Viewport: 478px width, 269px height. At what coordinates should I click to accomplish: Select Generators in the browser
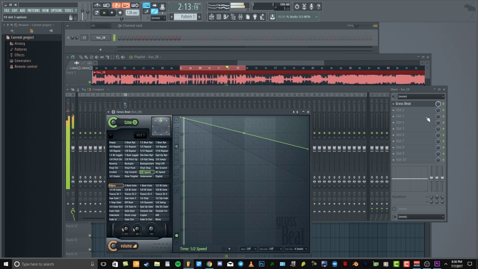[x=23, y=61]
